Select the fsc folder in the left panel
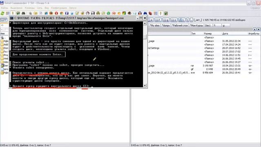 pos(4,51)
